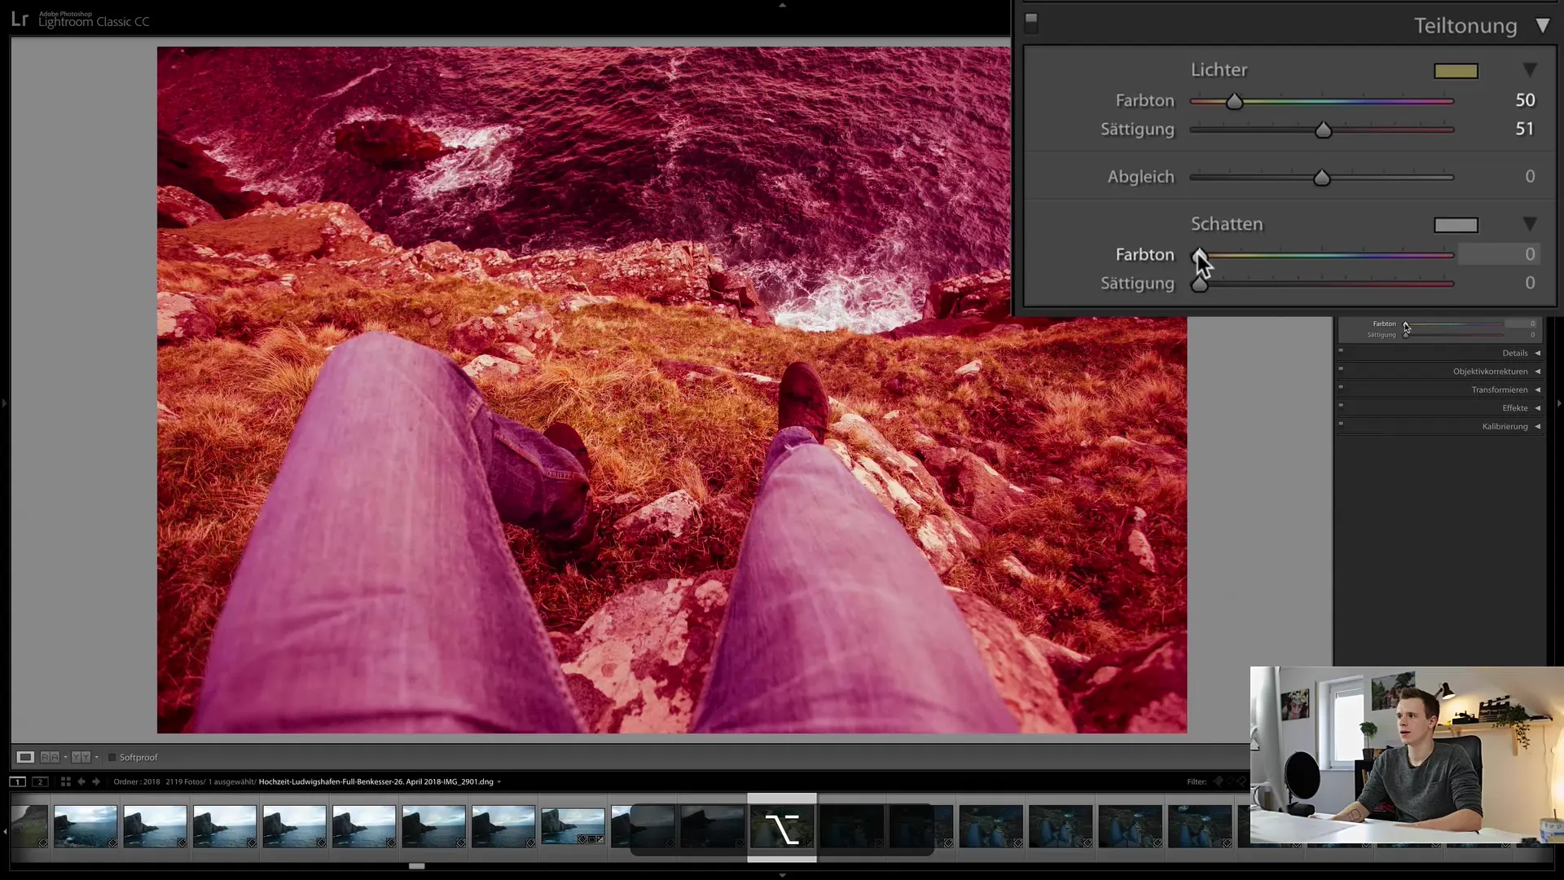Open the Objektivkorrekturen panel header

point(1440,372)
